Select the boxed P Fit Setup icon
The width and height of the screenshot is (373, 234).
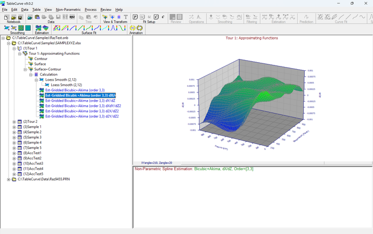(135, 17)
